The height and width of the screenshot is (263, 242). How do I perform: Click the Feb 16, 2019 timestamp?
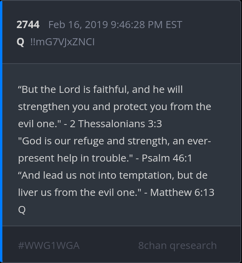pyautogui.click(x=115, y=25)
